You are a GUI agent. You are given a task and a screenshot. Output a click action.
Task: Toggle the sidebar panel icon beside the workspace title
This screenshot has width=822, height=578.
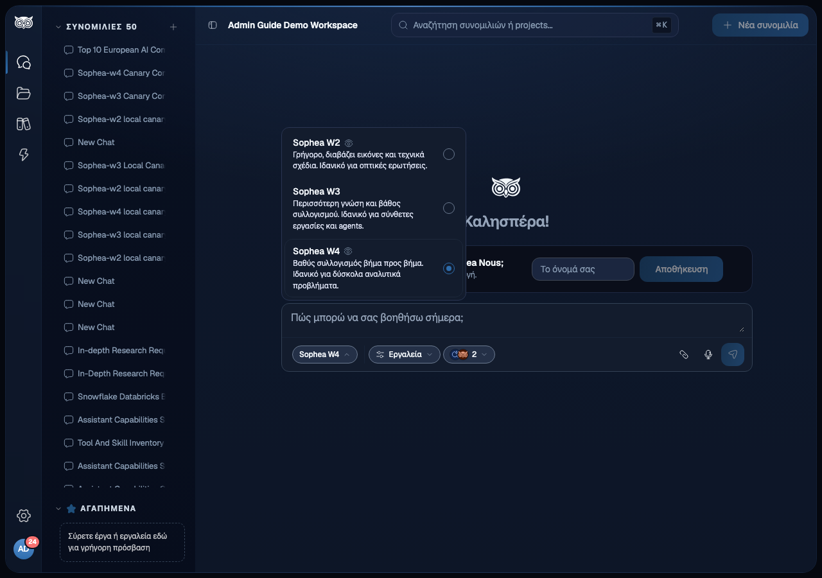pyautogui.click(x=213, y=25)
